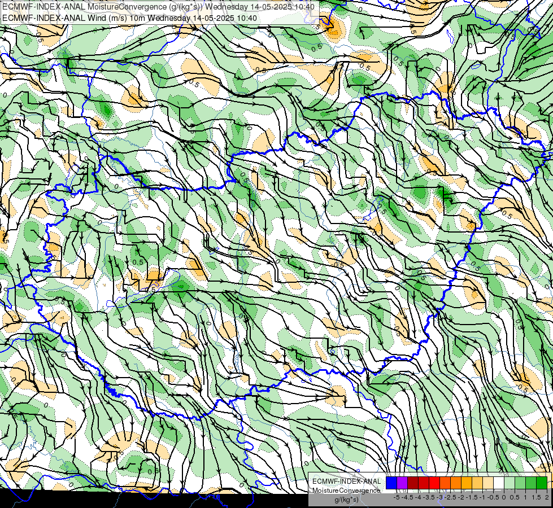Click the -4 tick label on legend
This screenshot has width=553, height=508.
coord(418,497)
